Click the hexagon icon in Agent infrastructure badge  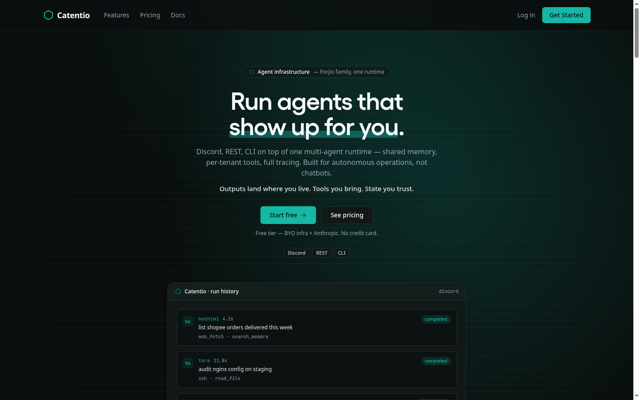click(x=252, y=72)
